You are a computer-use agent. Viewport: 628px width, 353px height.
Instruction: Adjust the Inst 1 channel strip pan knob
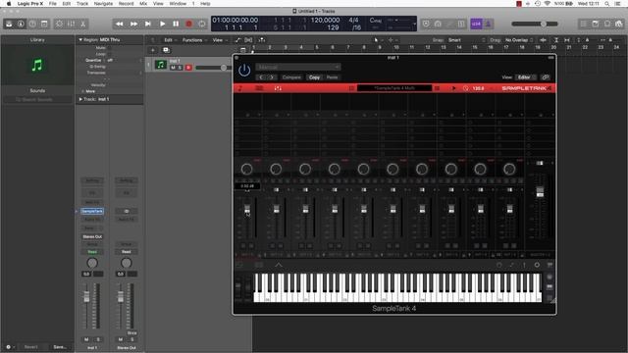point(92,263)
